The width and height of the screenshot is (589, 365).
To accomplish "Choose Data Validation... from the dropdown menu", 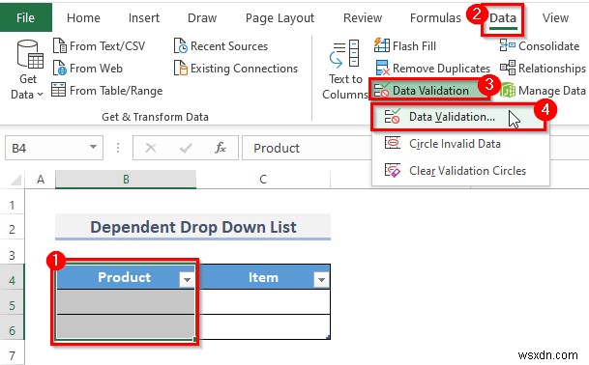I will coord(458,117).
